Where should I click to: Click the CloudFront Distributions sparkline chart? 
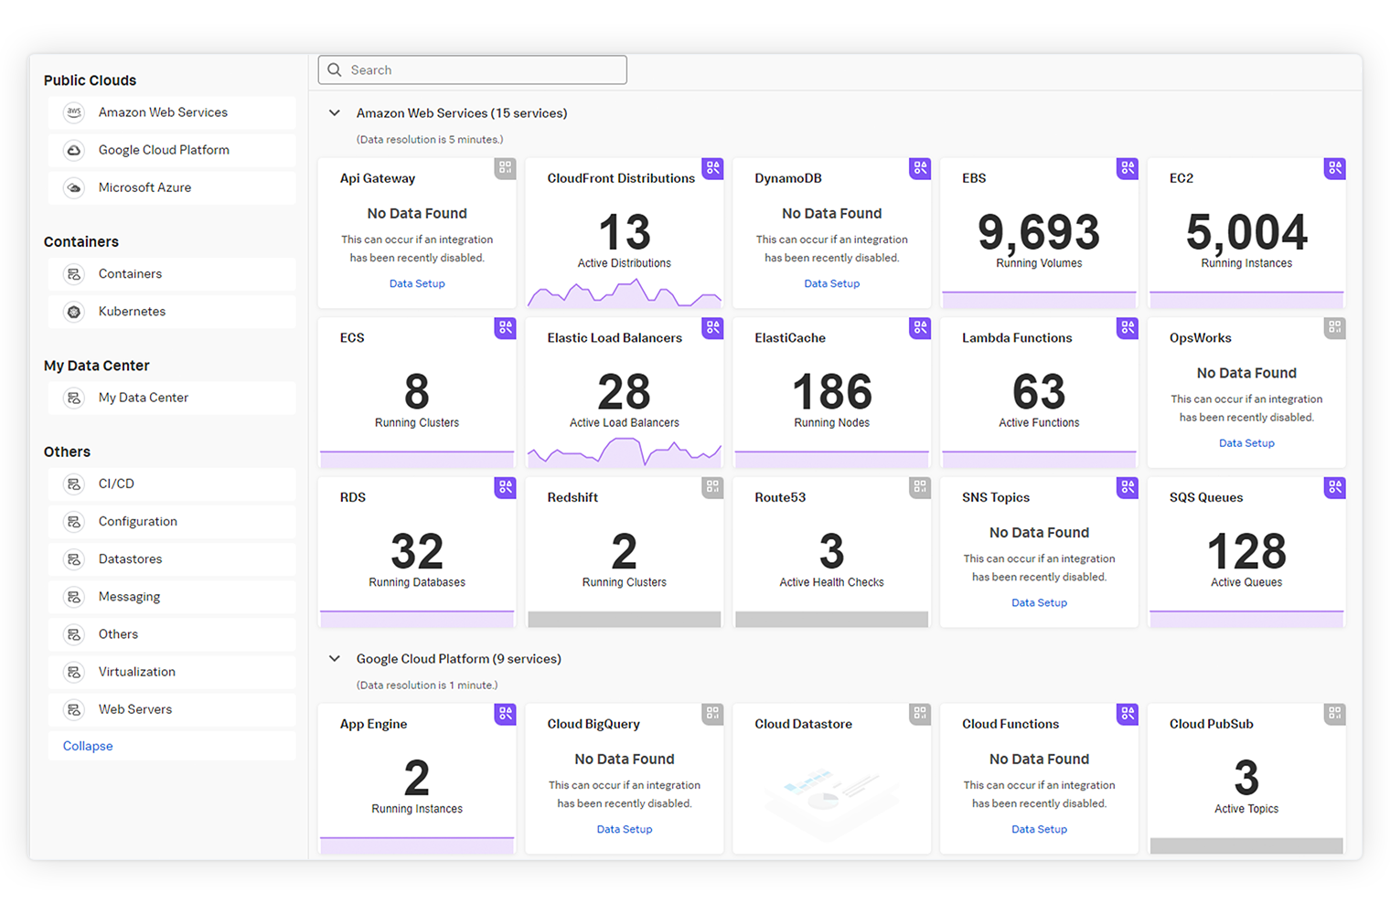click(625, 293)
